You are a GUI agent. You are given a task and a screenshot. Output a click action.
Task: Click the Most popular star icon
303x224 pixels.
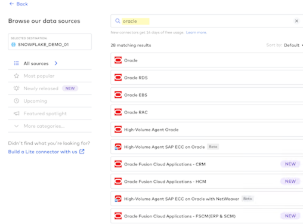(17, 76)
